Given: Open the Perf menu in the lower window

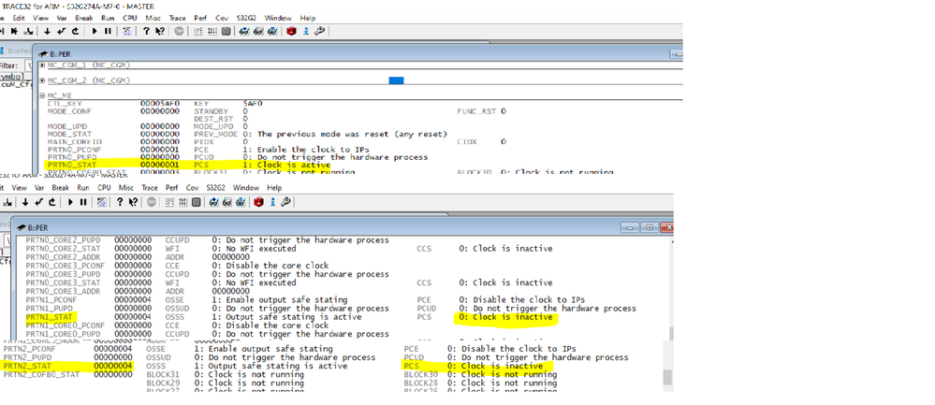Looking at the screenshot, I should click(x=173, y=188).
